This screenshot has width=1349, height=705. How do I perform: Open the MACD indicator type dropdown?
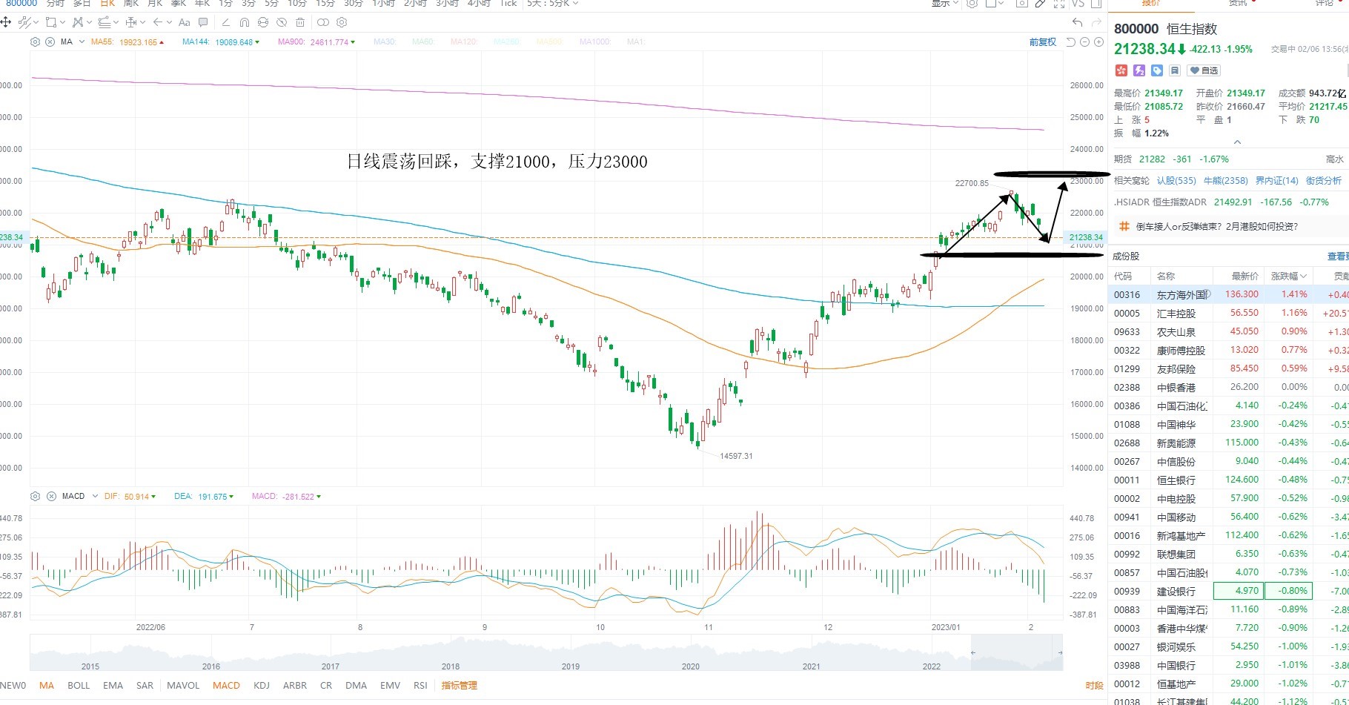[x=95, y=496]
